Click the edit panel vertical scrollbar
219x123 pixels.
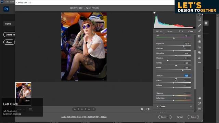pos(195,69)
